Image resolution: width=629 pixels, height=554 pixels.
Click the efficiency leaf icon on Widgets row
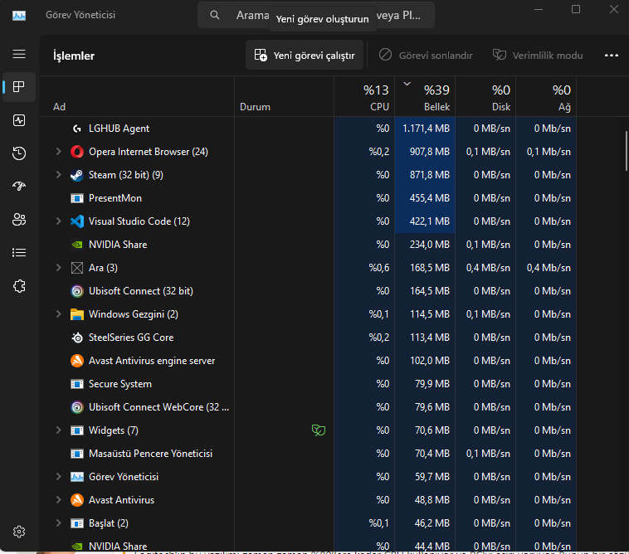pos(319,430)
